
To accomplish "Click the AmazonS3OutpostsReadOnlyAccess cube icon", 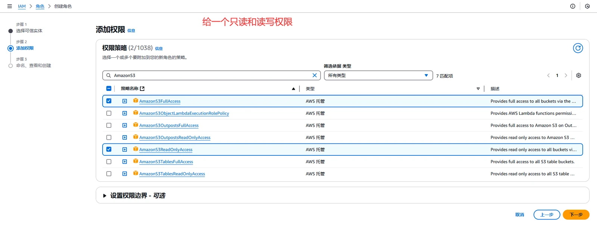I will click(x=136, y=137).
